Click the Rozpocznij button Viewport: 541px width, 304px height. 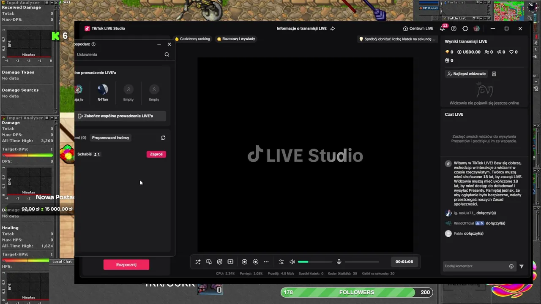point(126,265)
